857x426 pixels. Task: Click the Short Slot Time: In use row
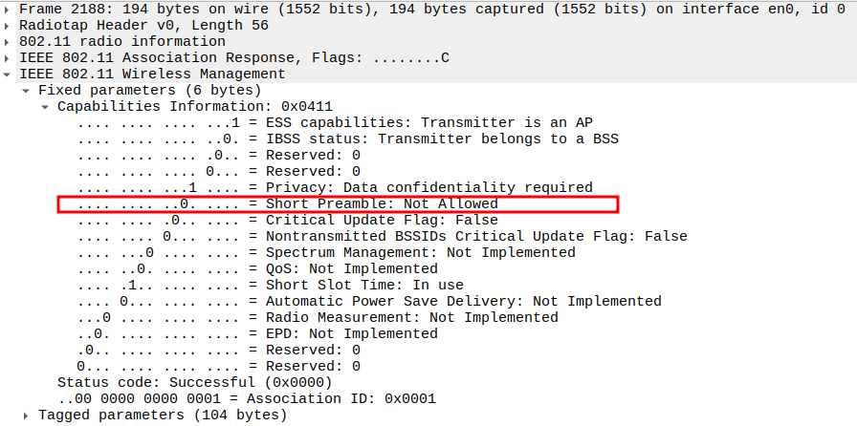(363, 286)
